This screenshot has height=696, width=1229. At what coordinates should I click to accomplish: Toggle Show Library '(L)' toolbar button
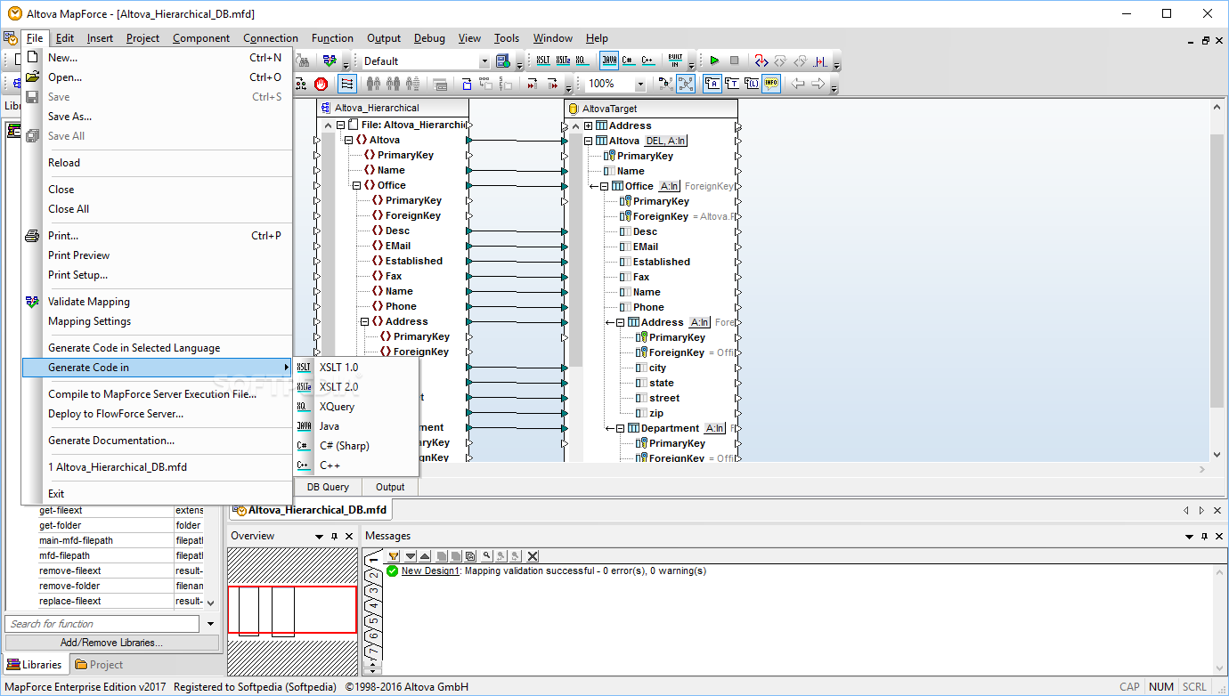751,84
